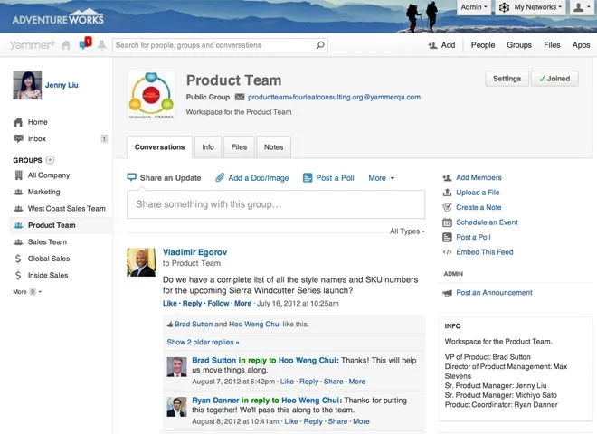
Task: Click the Inbox icon in sidebar
Action: [x=18, y=138]
